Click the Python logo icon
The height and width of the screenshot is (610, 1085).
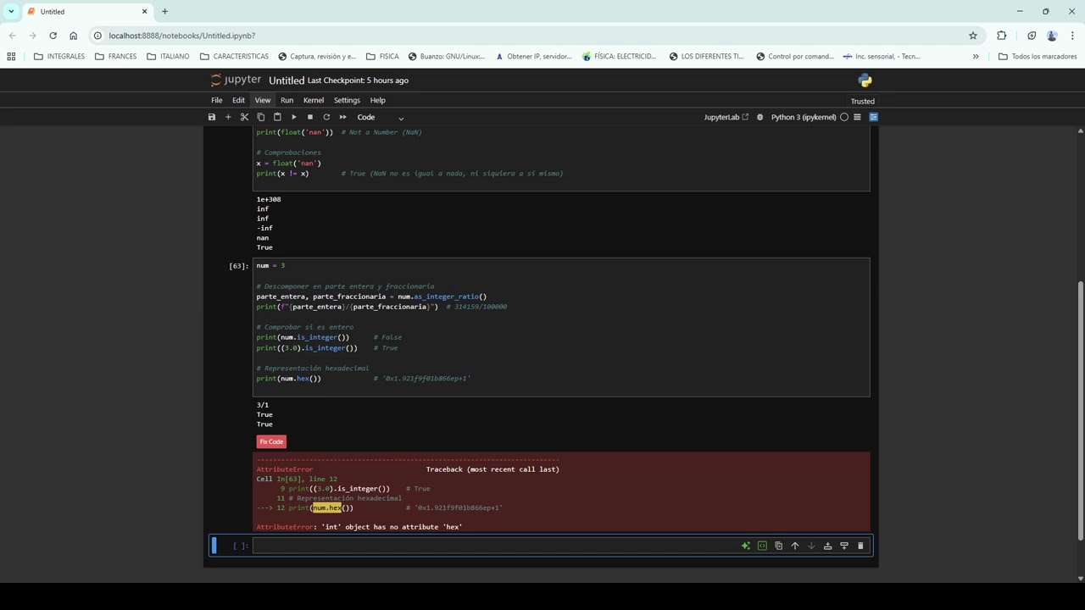click(x=865, y=80)
